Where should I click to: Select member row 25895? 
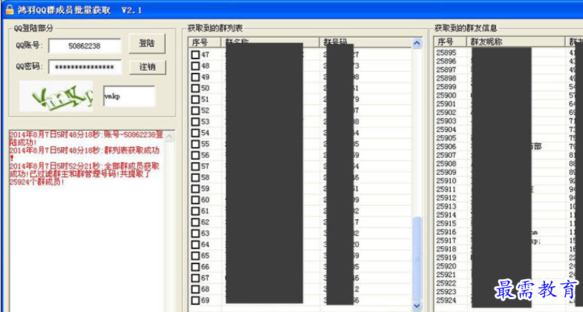(509, 53)
